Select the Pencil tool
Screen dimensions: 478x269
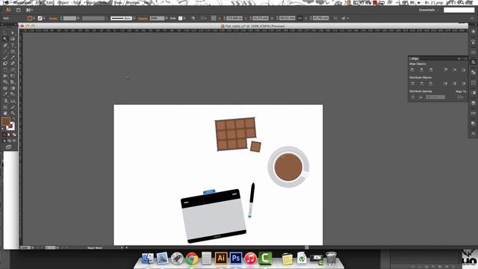click(13, 58)
